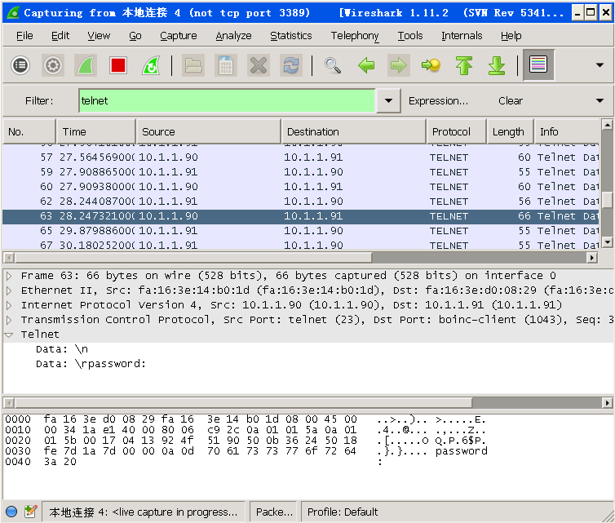The image size is (615, 523).
Task: Open the Capture menu
Action: point(178,36)
